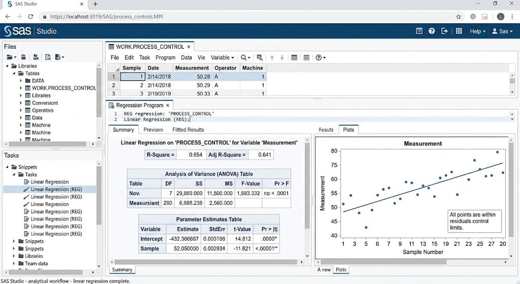The image size is (520, 284).
Task: Expand the Conversiont table node
Action: pyautogui.click(x=20, y=103)
